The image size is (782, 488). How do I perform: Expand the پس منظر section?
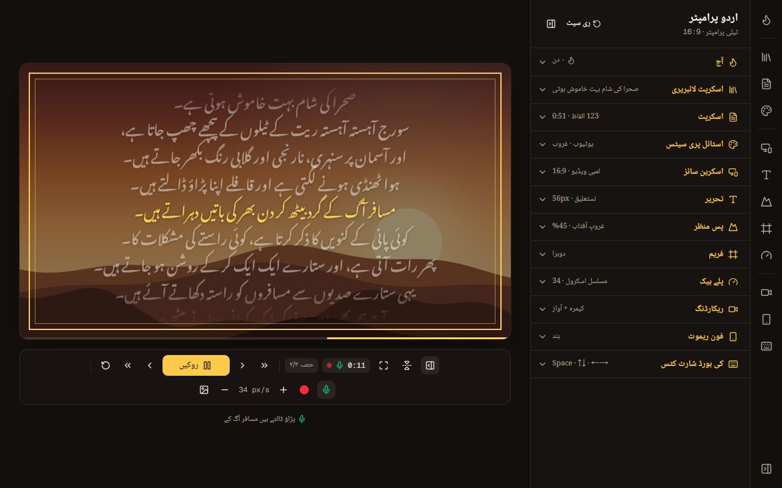click(640, 227)
